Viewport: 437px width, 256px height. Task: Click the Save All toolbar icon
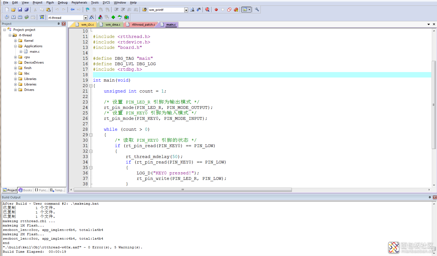pyautogui.click(x=27, y=10)
